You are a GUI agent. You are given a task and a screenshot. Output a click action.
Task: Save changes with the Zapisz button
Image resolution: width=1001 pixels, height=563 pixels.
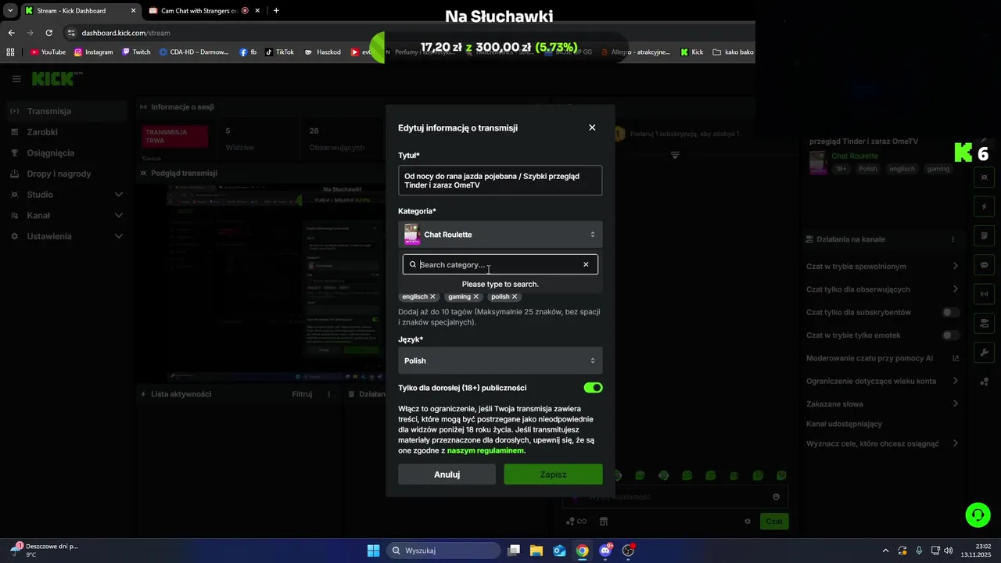coord(553,475)
